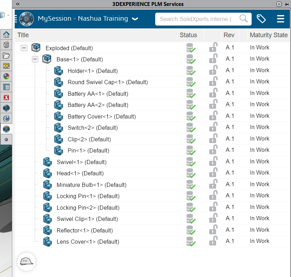291x277 pixels.
Task: Click saved status icon for Switch<2> row
Action: 191,128
